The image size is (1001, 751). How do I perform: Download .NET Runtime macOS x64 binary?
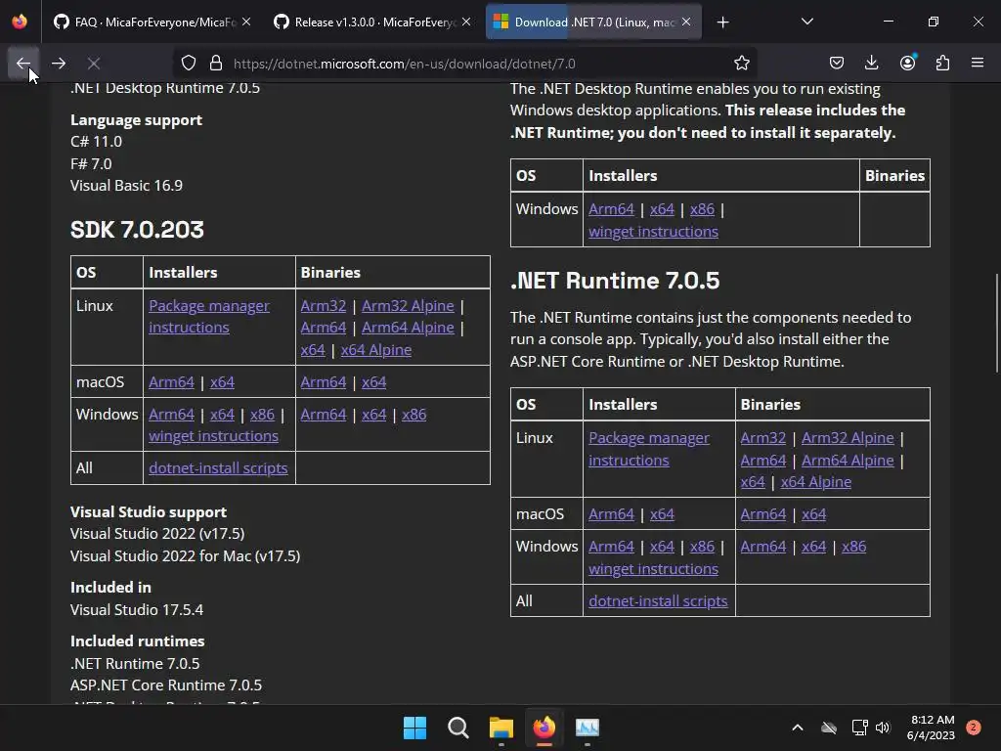(x=814, y=514)
